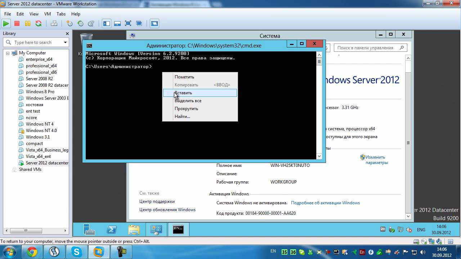Select Shared VMs in the library
This screenshot has width=461, height=259.
click(x=30, y=169)
